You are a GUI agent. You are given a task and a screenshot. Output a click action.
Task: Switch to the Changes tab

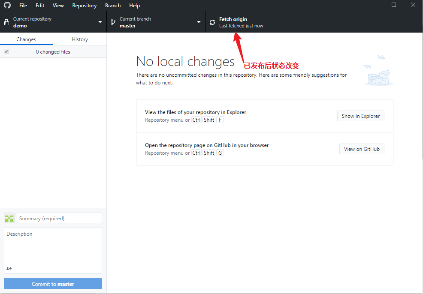(26, 39)
